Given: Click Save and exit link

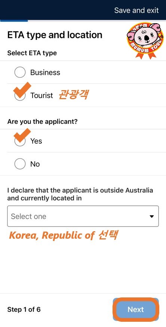Looking at the screenshot, I should 136,10.
